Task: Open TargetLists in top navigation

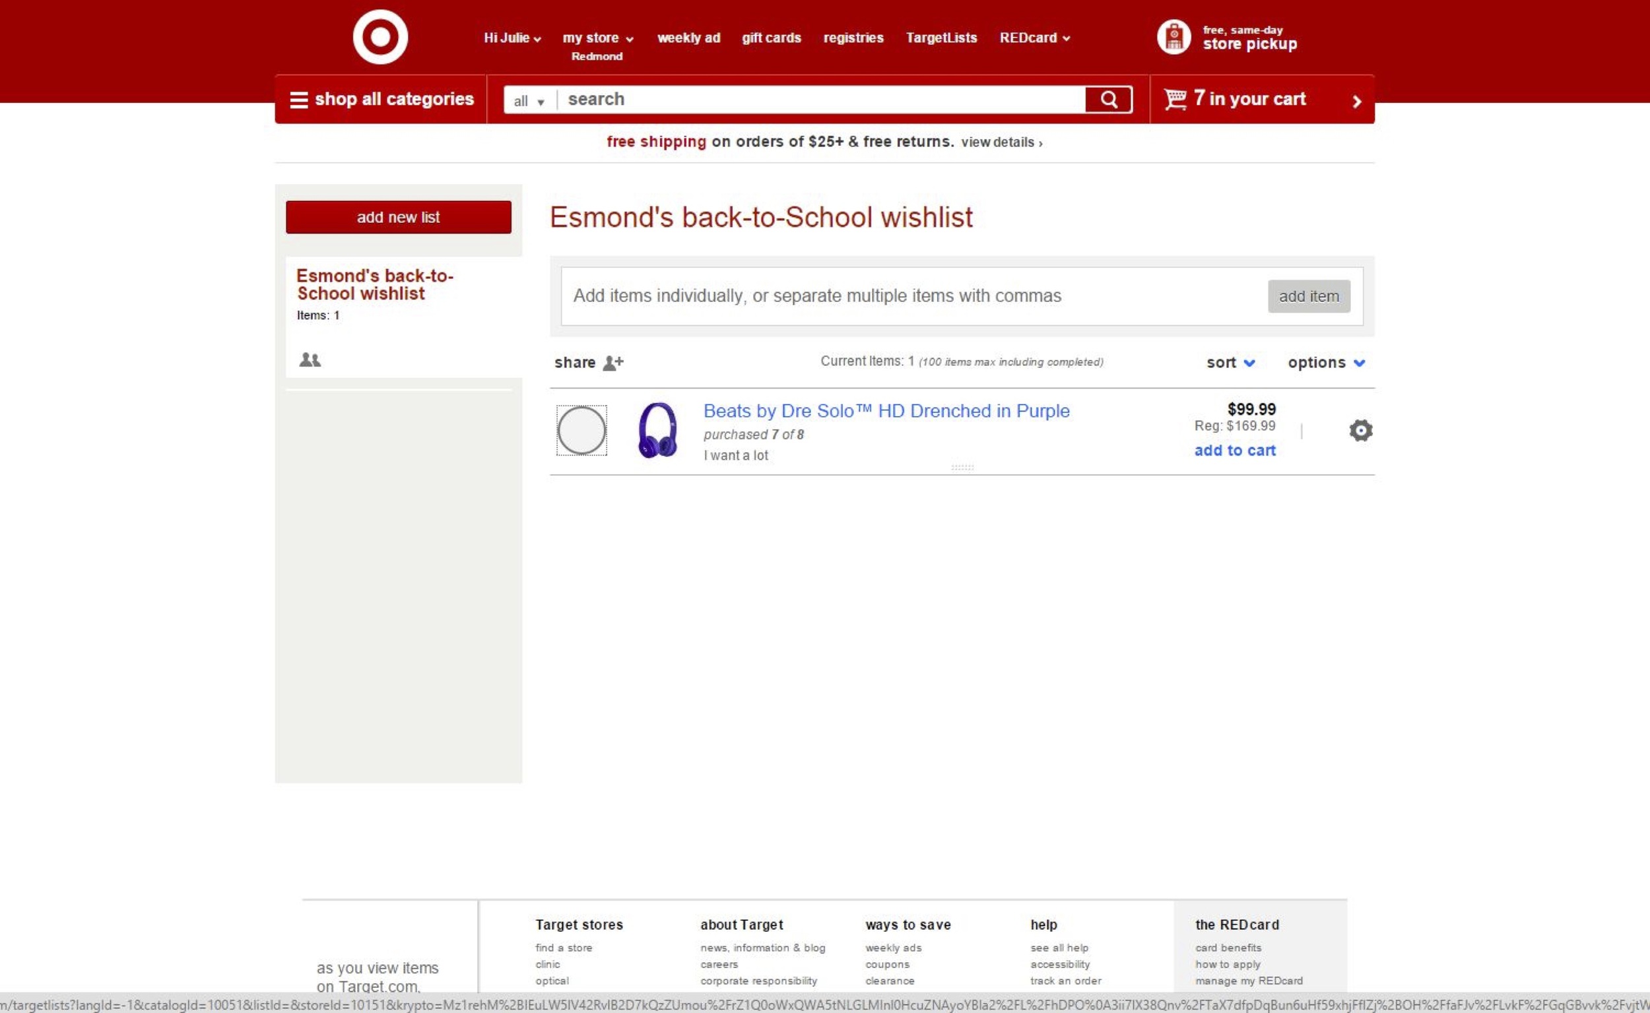Action: (941, 38)
